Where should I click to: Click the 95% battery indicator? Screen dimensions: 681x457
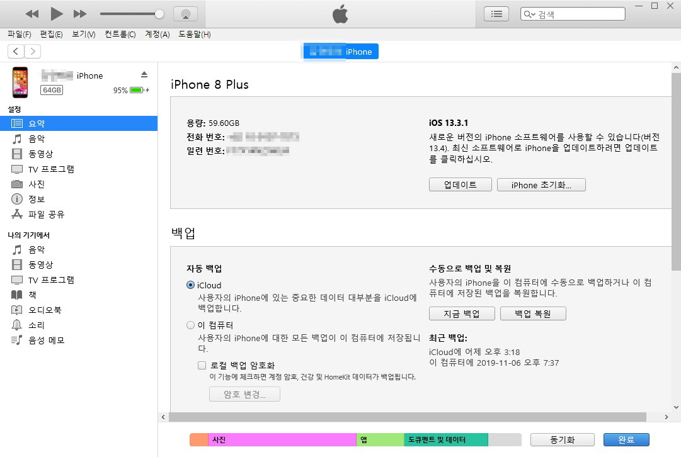coord(131,90)
